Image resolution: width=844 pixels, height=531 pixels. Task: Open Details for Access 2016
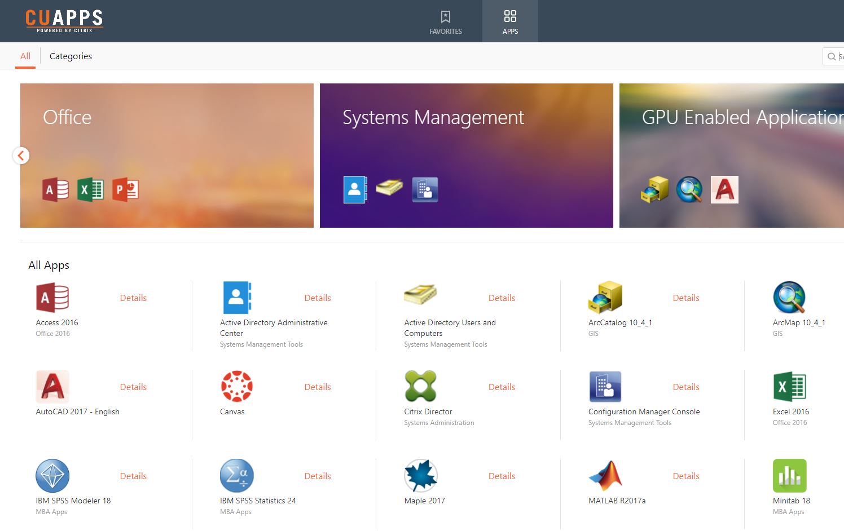point(133,298)
